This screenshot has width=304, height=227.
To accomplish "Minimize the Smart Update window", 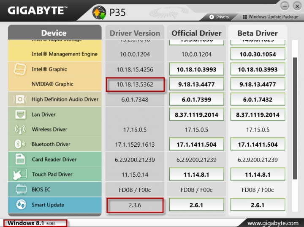I will (x=285, y=6).
